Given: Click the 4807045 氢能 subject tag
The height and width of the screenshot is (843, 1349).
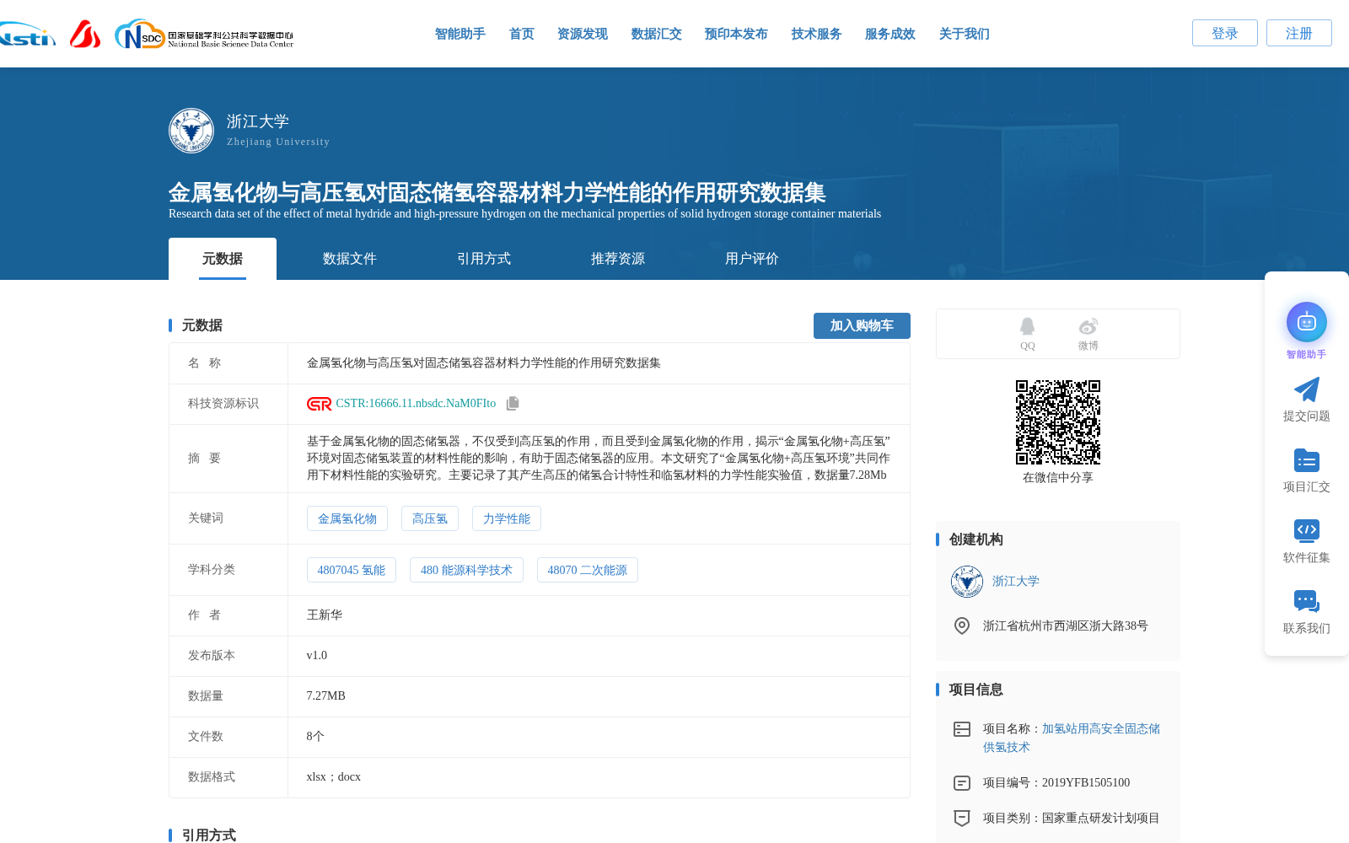Looking at the screenshot, I should point(352,570).
